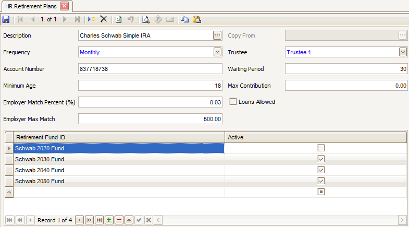Image resolution: width=409 pixels, height=227 pixels.
Task: Click the Paste clipboard toolbar icon
Action: (196, 19)
